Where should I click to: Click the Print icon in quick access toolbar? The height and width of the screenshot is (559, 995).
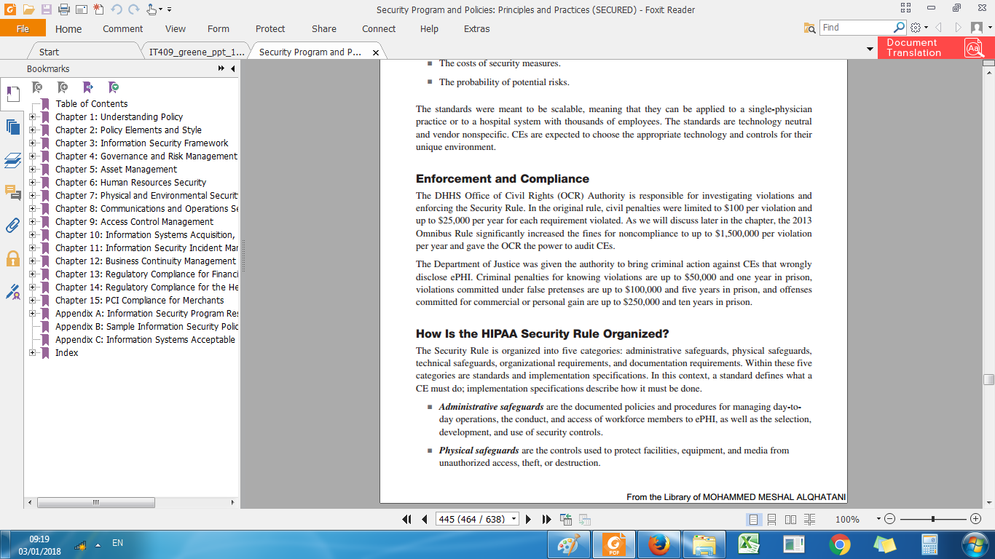[x=63, y=9]
